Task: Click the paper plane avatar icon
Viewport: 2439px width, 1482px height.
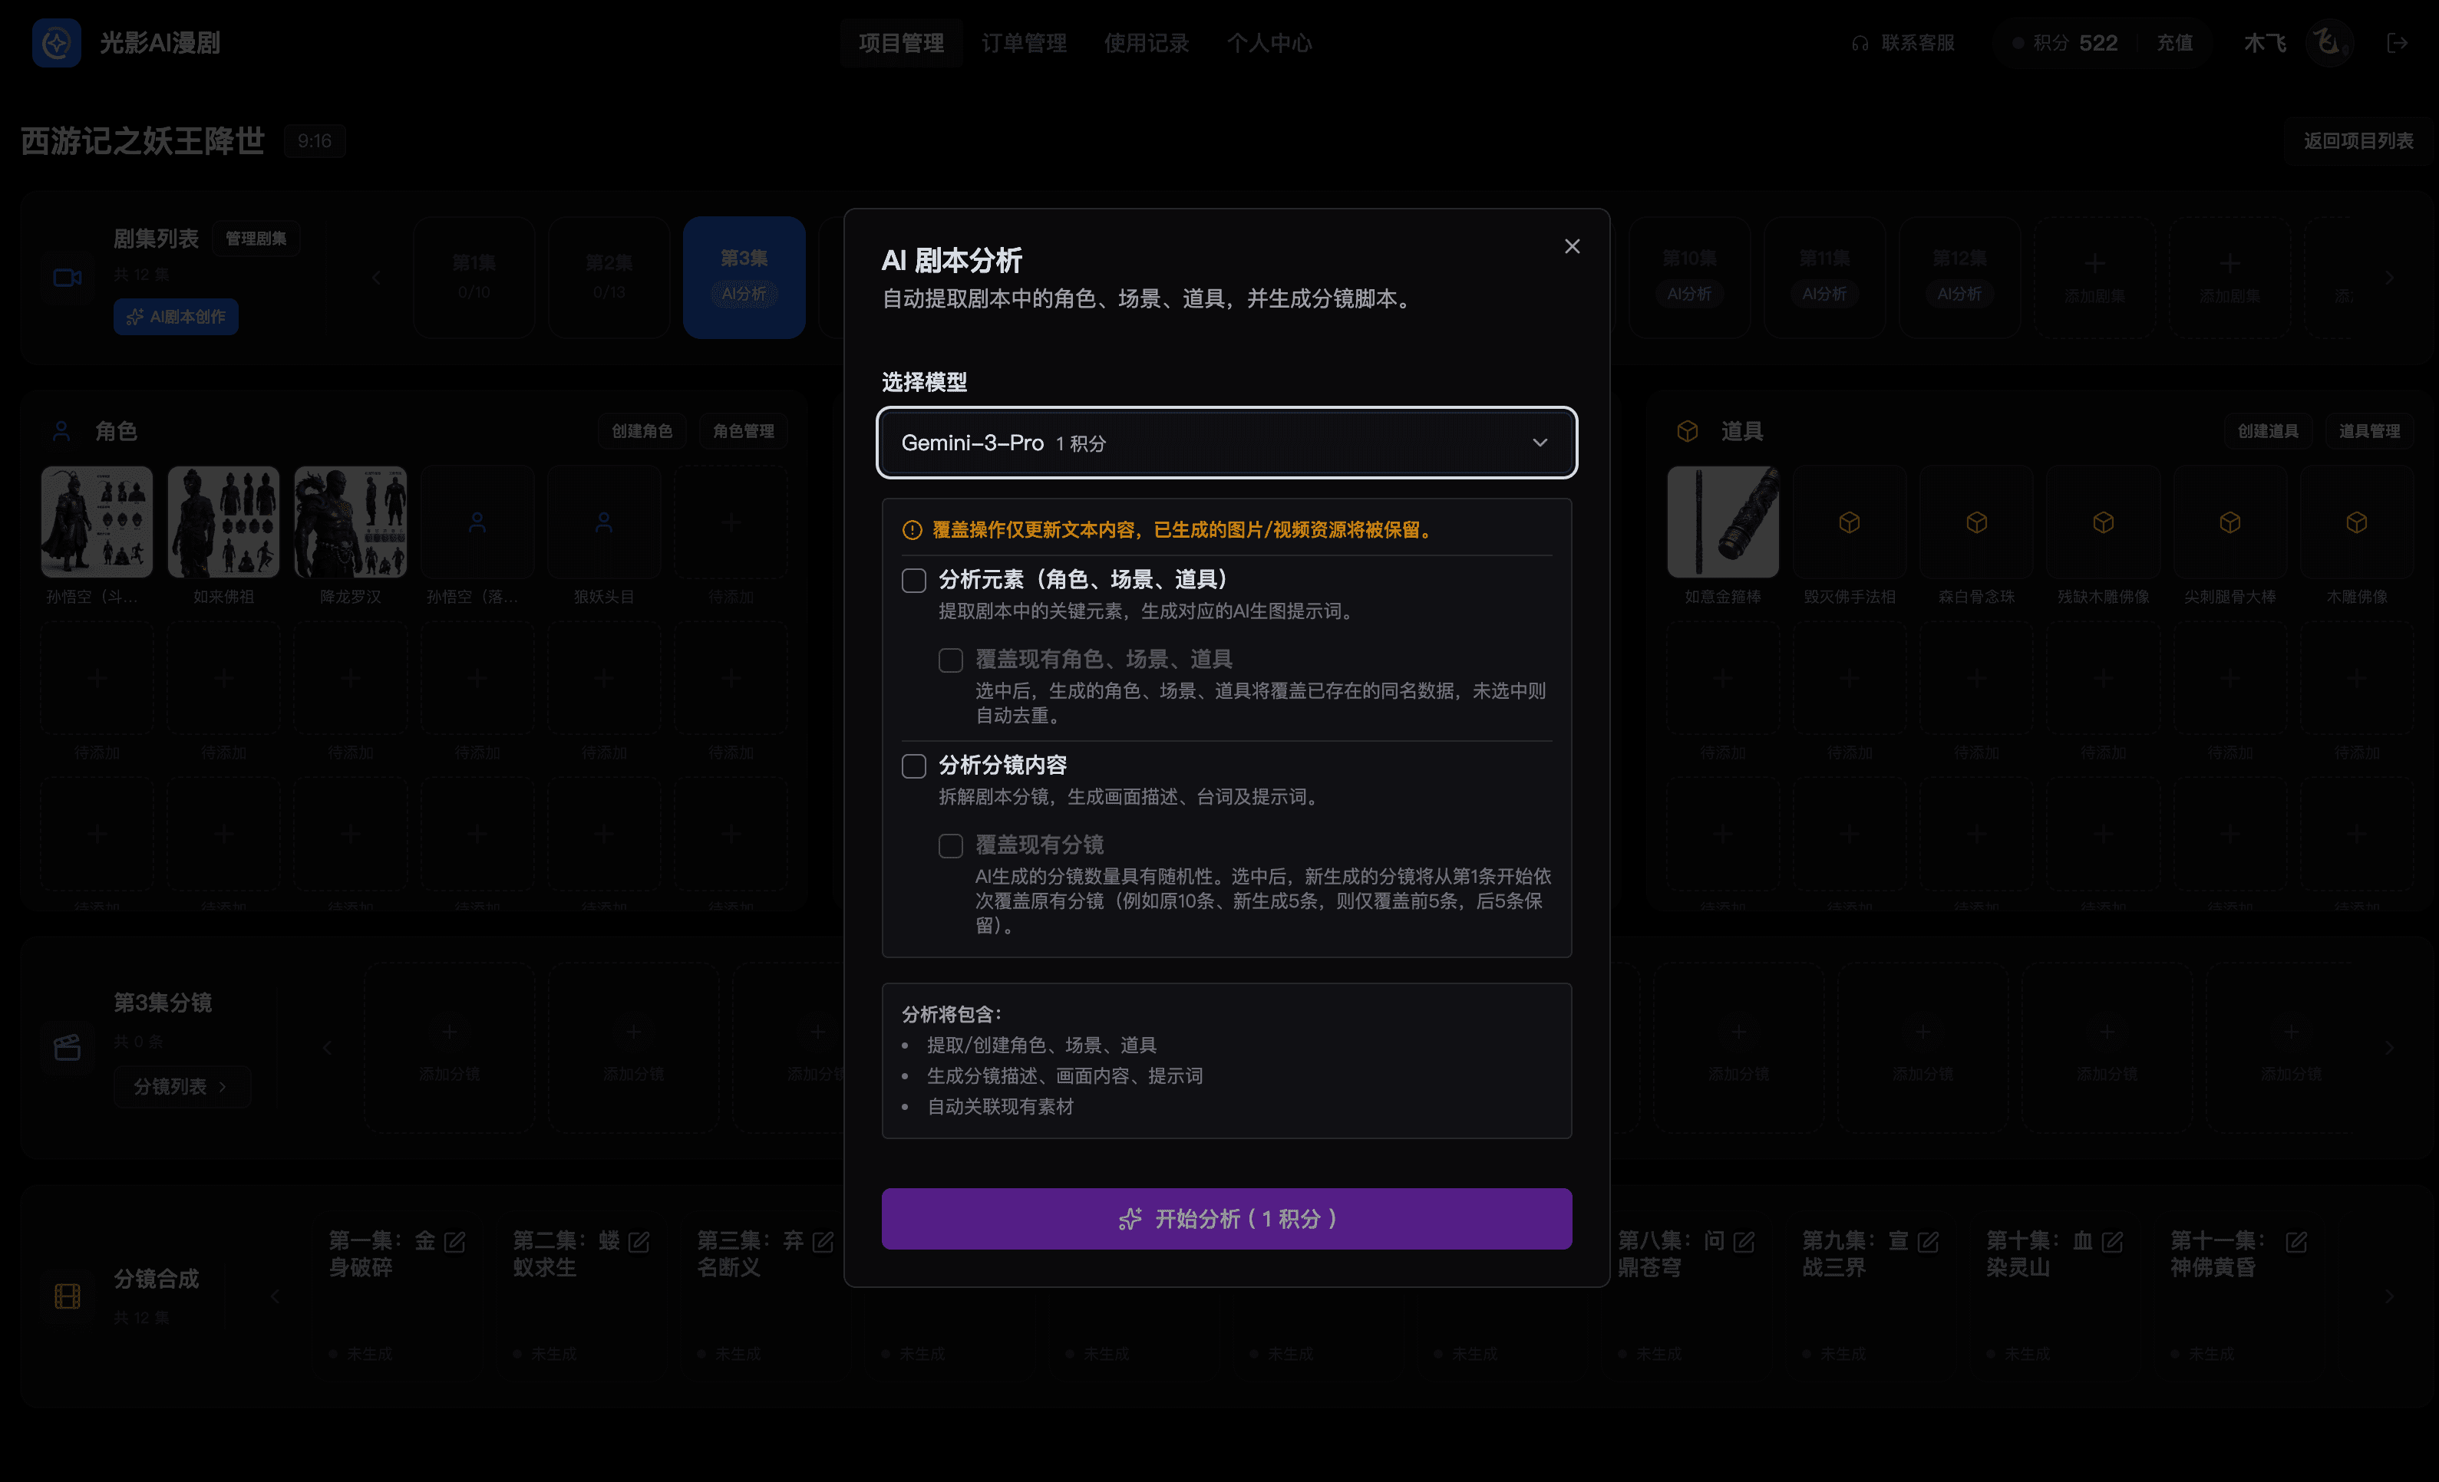Action: pyautogui.click(x=2328, y=42)
